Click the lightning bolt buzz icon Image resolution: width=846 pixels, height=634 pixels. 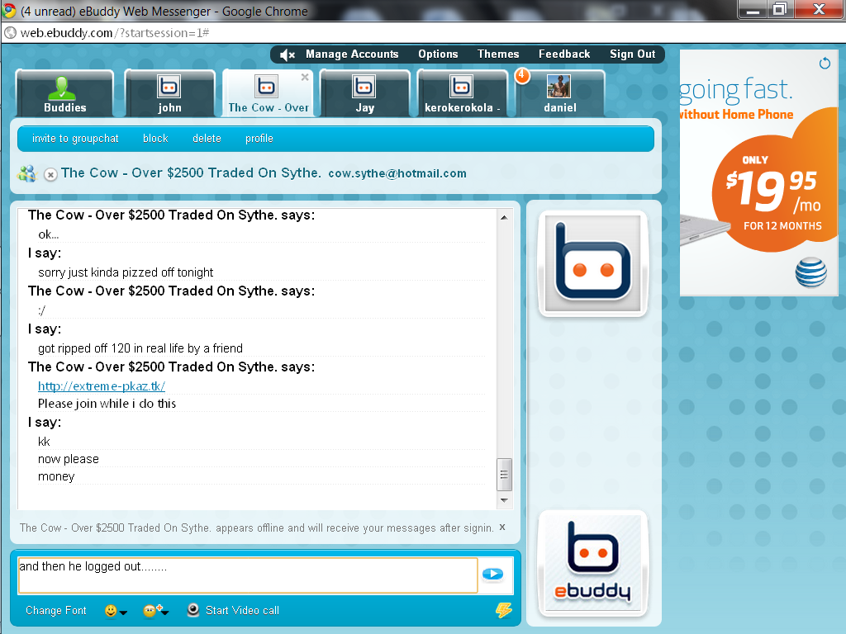tap(503, 610)
